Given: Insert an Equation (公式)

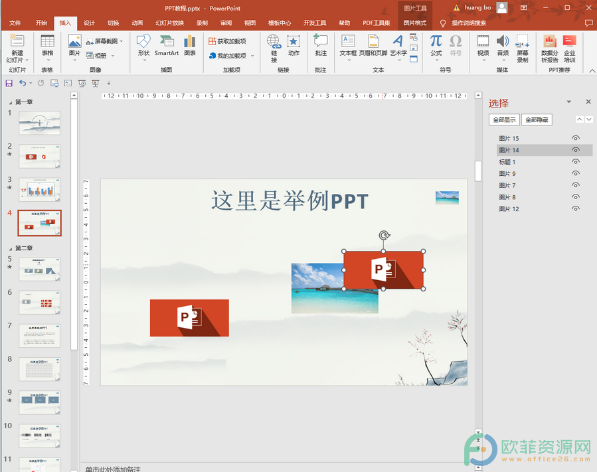Looking at the screenshot, I should (436, 48).
